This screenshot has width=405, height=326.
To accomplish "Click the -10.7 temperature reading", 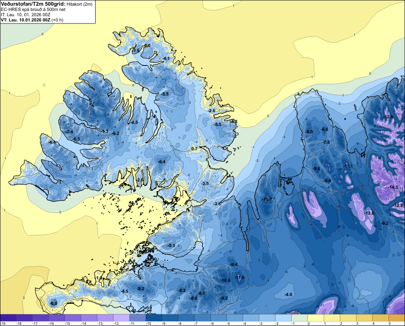I will [x=267, y=199].
